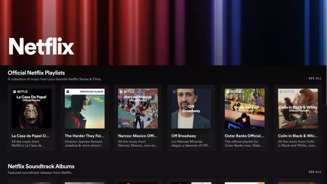
Task: Click the 'La Casa de Papel O...' title text
Action: (30, 136)
